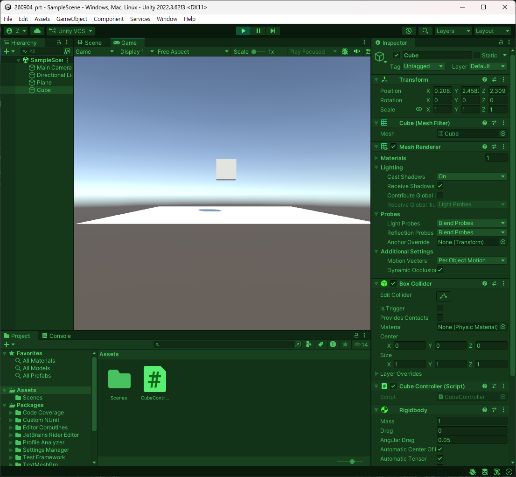
Task: Open the GameObject menu
Action: [x=72, y=19]
